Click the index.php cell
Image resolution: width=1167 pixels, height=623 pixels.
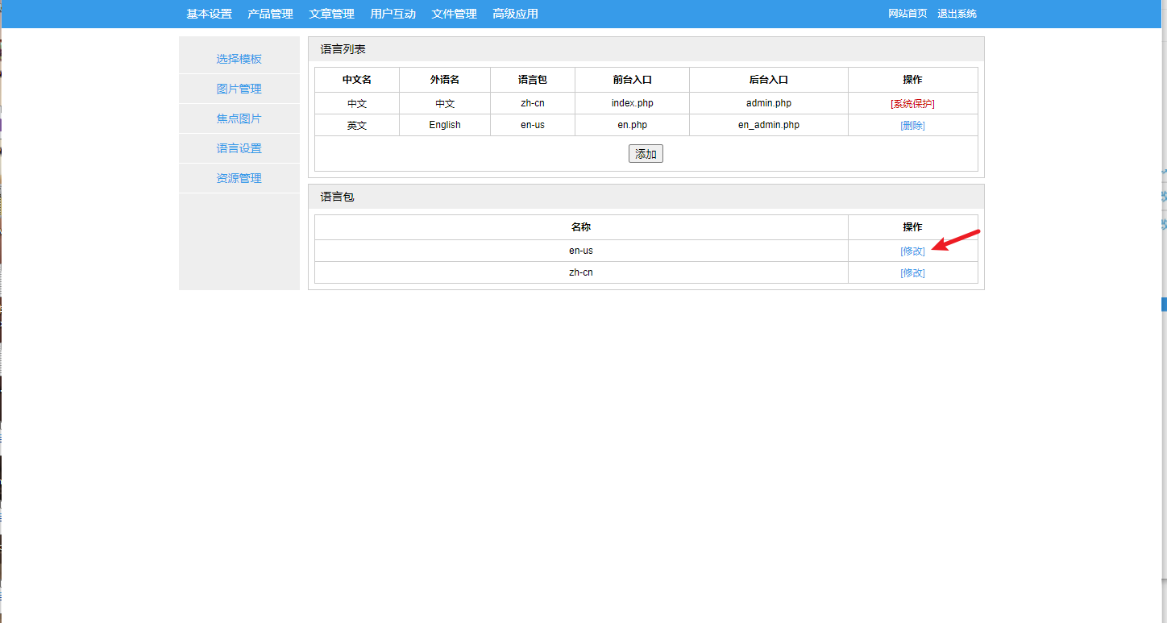[x=632, y=103]
